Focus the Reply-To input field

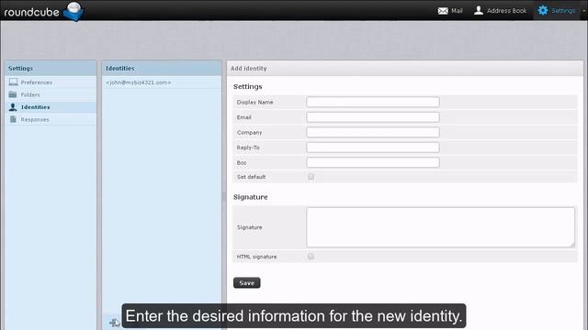click(x=373, y=147)
